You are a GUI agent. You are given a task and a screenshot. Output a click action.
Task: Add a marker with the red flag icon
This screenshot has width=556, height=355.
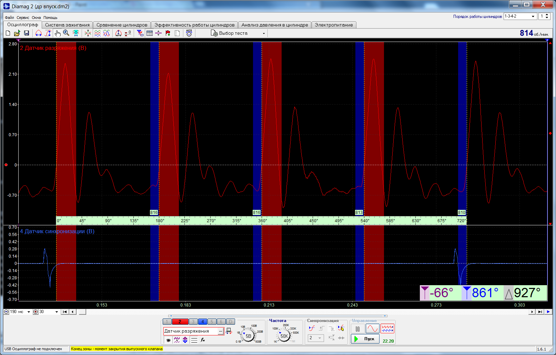click(x=168, y=33)
